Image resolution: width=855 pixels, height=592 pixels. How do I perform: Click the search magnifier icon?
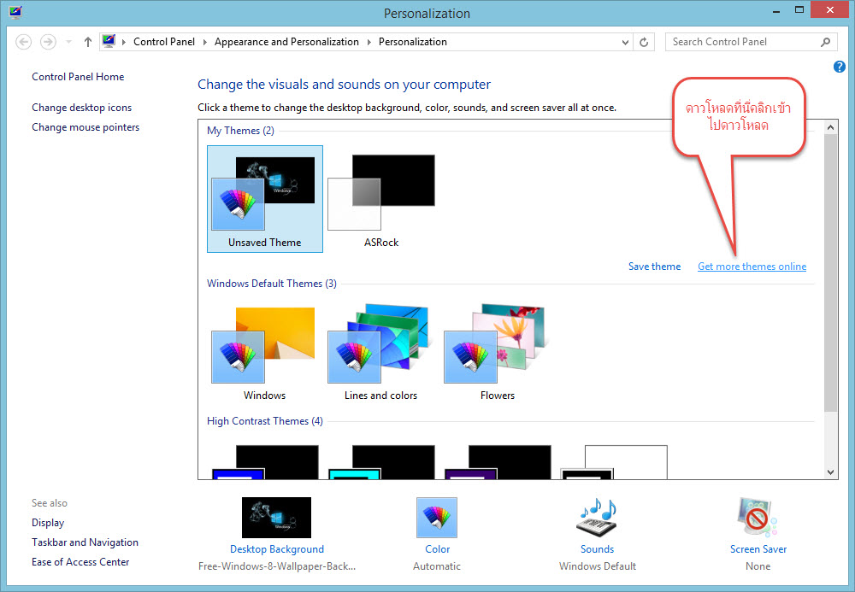826,42
